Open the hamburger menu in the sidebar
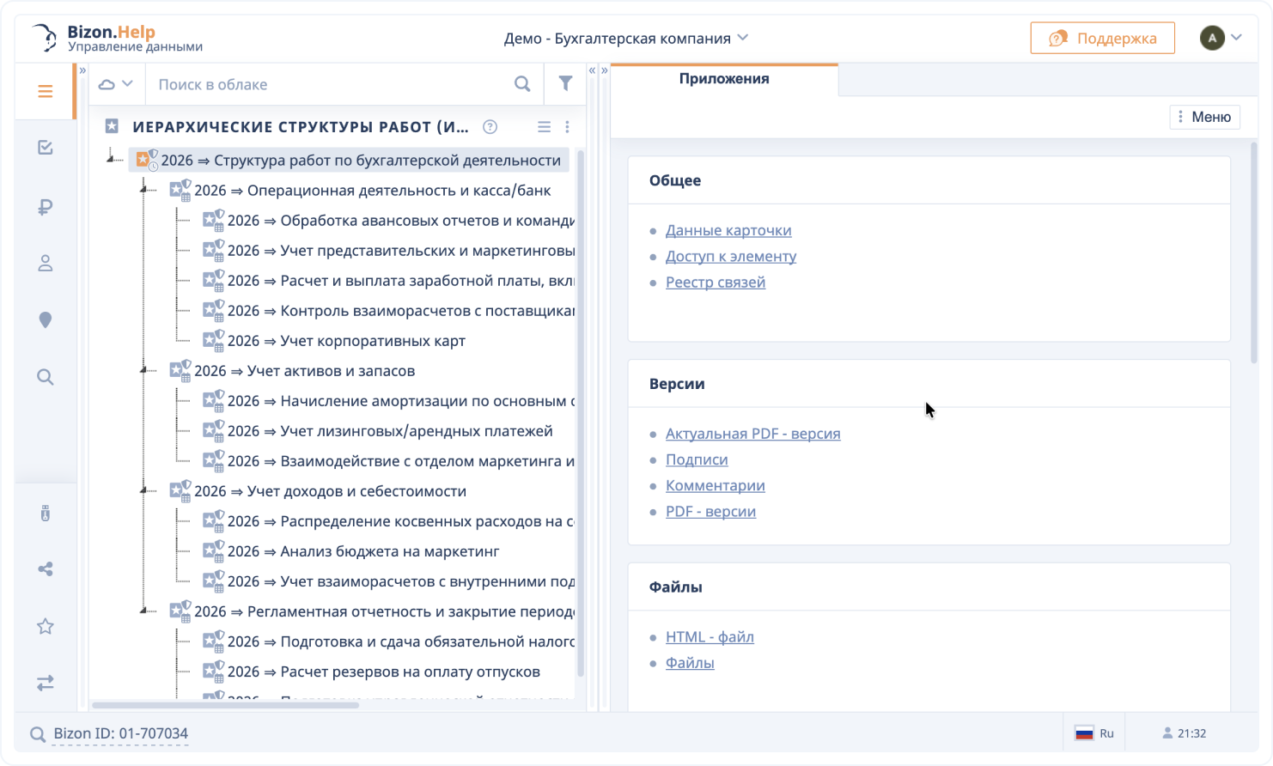The width and height of the screenshot is (1273, 766). point(45,90)
